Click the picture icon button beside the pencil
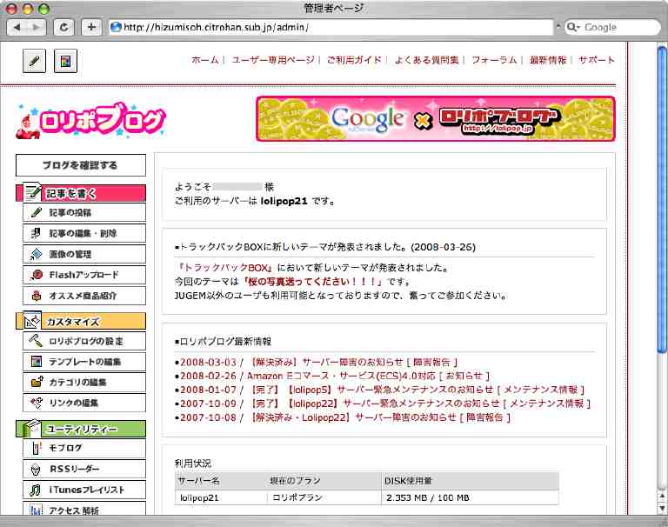Viewport: 668px width, 527px height. pyautogui.click(x=66, y=61)
